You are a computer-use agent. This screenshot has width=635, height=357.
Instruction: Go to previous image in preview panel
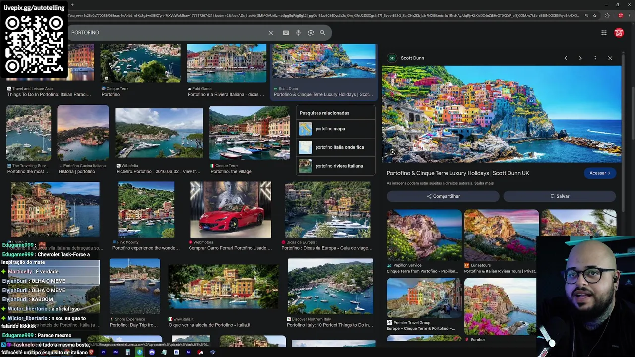[566, 58]
